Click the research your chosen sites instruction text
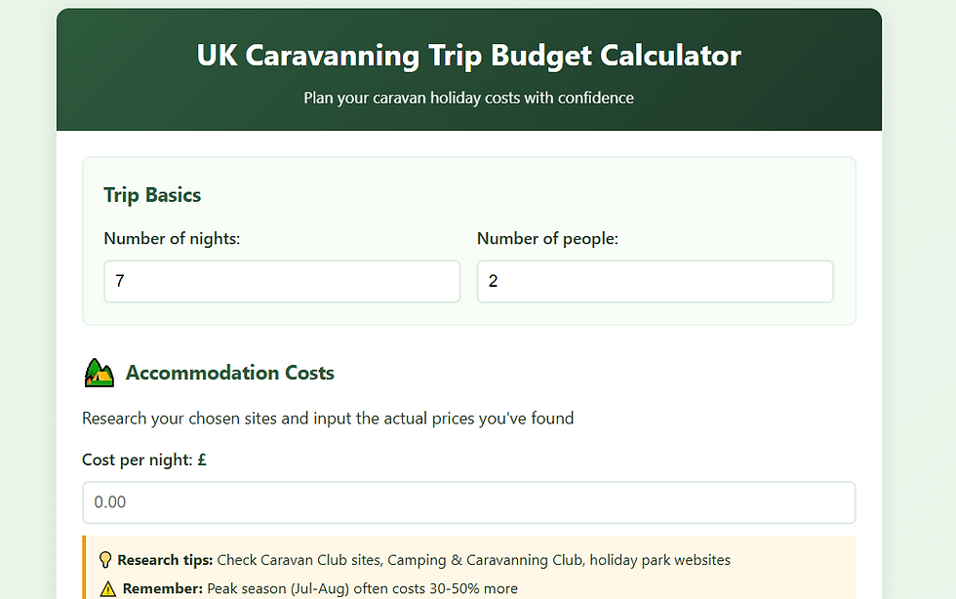956x599 pixels. click(327, 418)
